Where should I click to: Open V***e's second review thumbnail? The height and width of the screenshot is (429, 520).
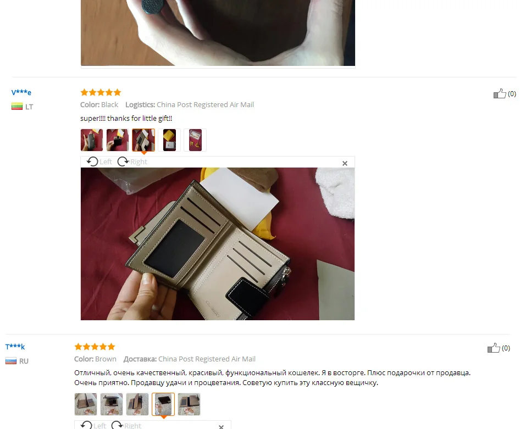click(x=118, y=140)
